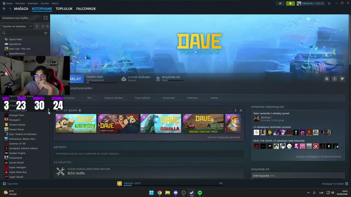Go to the MAĞAZA tab
The width and height of the screenshot is (351, 197).
(21, 9)
